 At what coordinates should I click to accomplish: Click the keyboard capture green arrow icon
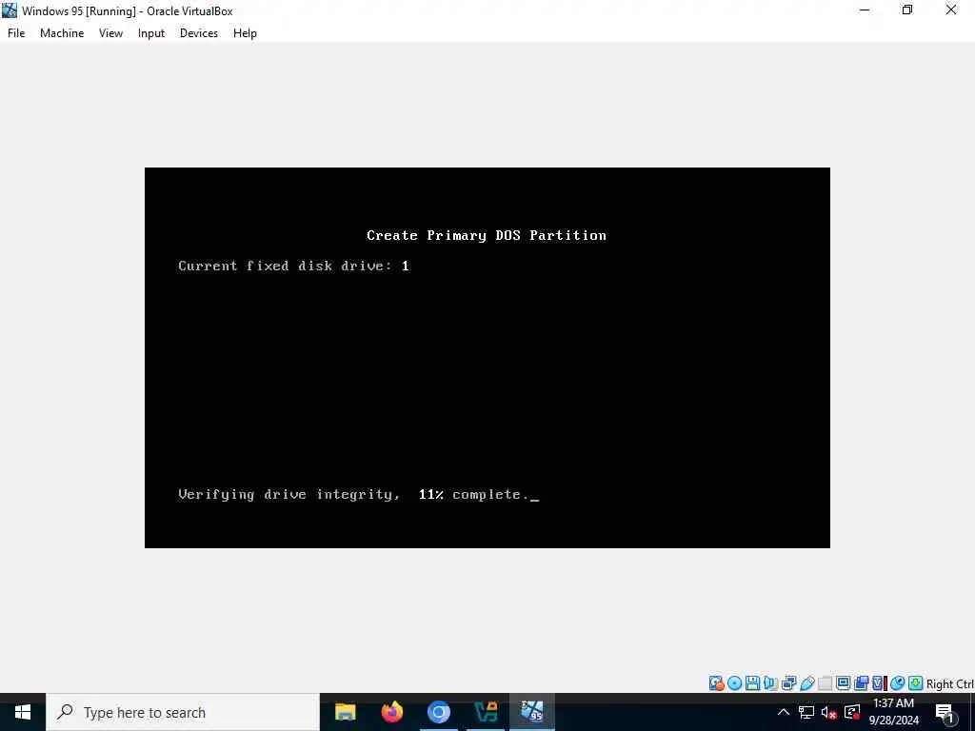click(915, 683)
